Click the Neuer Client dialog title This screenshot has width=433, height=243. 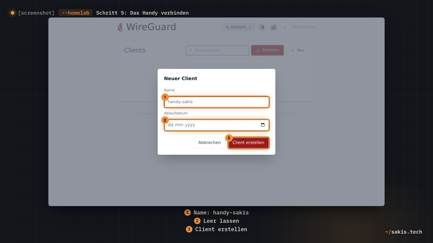pos(181,79)
